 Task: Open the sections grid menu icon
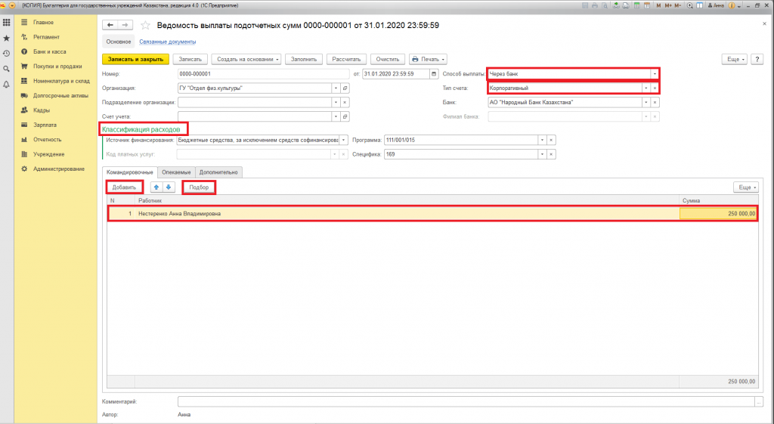point(6,23)
